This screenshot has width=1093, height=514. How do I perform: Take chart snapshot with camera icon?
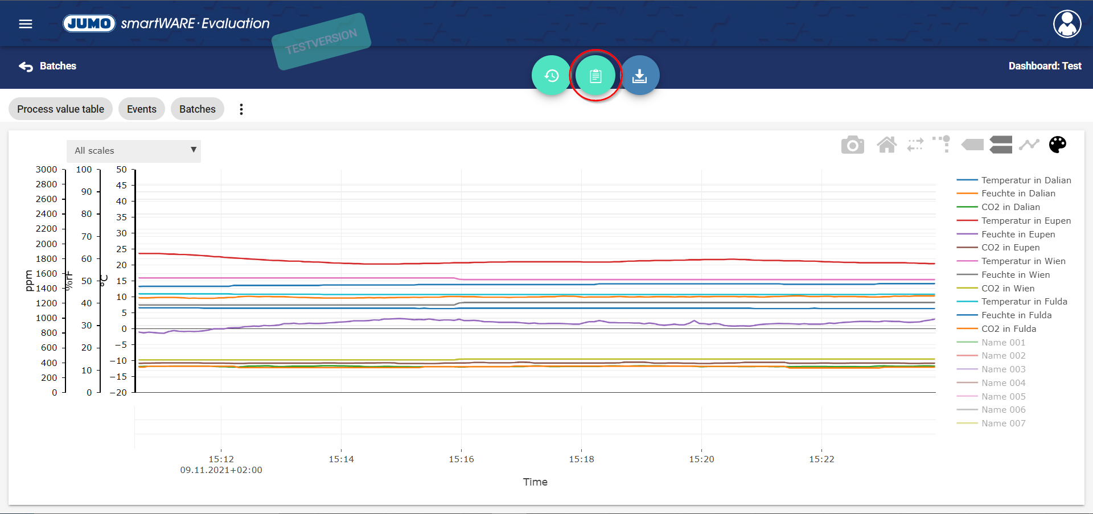pos(852,145)
